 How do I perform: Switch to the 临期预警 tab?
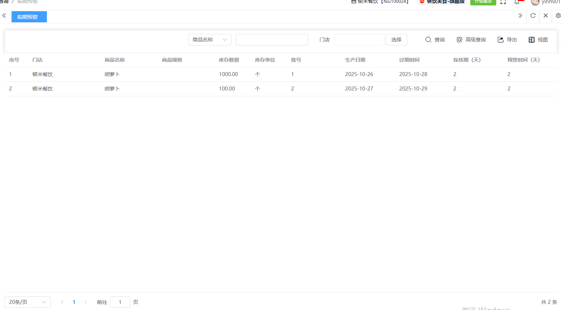(x=29, y=17)
